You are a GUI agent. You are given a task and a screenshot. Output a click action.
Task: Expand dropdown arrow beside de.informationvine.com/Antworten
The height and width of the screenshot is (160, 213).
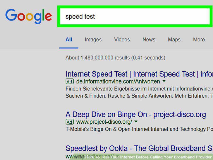164,81
